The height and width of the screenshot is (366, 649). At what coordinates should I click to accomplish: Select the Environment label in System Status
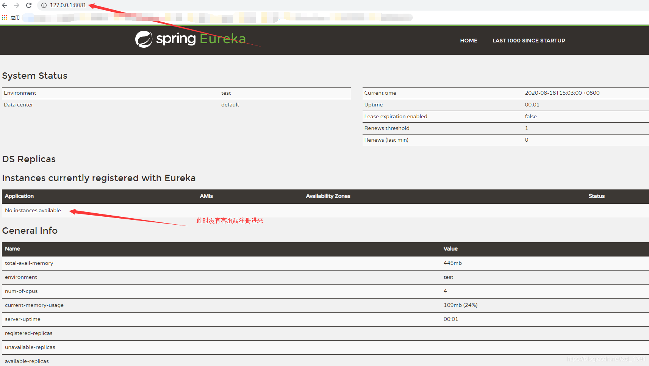(20, 93)
